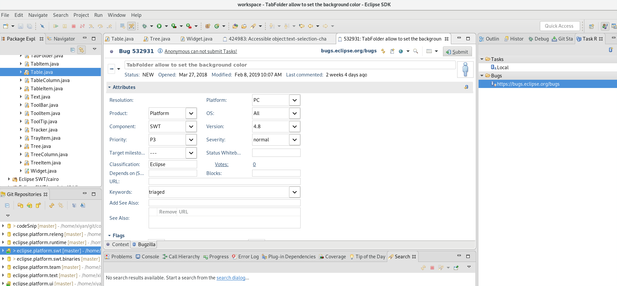Select eclipse.platform.team repository in Git Repositories
The image size is (617, 286).
pos(50,267)
